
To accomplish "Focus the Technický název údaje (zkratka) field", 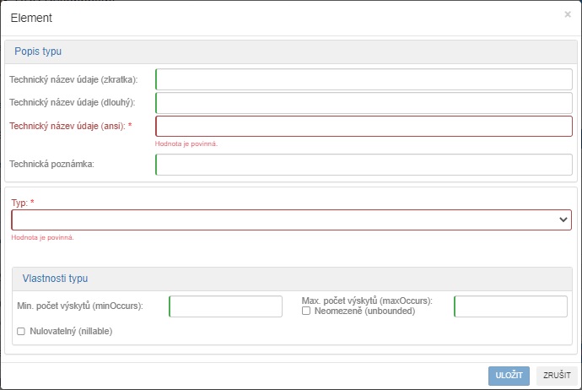I will tap(364, 79).
